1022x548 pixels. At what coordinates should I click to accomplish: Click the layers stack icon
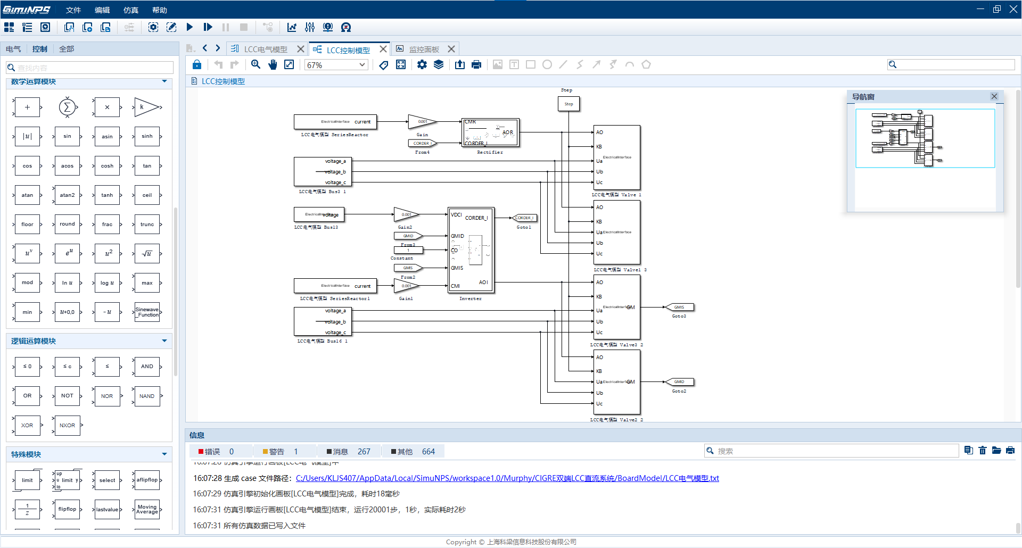439,64
